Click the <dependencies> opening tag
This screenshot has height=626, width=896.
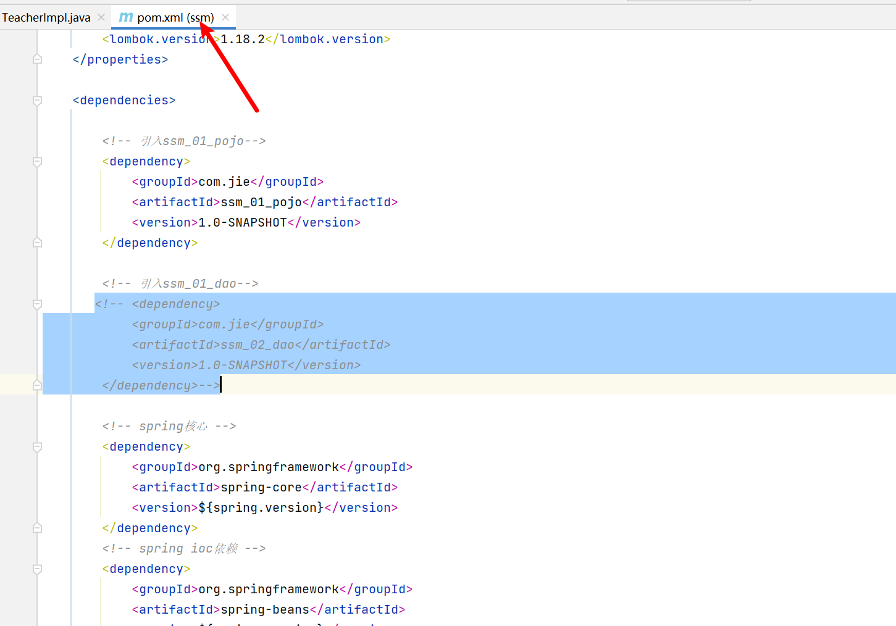(124, 100)
